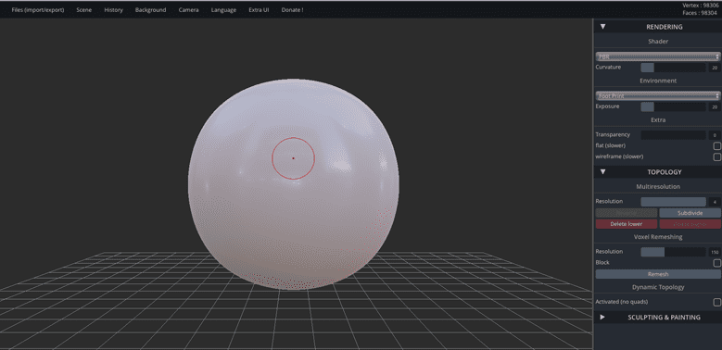
Task: Click the Curvature value field showing 20
Action: (x=715, y=68)
